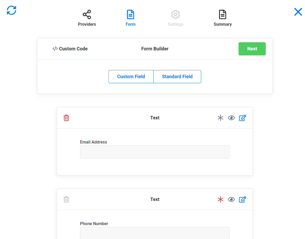Switch to the Standard Field tab
305x239 pixels.
(x=177, y=76)
